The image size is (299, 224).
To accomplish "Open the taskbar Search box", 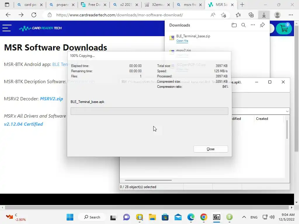I will (x=92, y=217).
